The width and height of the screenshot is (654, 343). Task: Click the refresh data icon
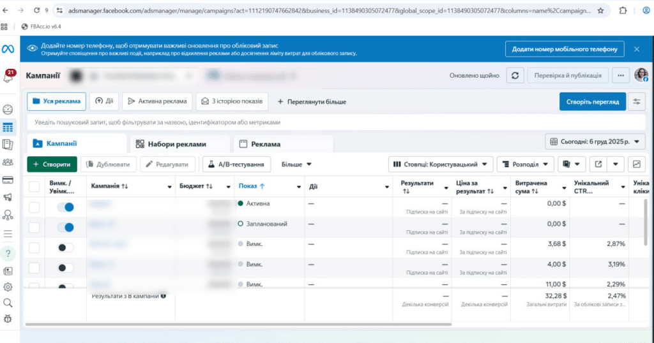click(x=515, y=75)
